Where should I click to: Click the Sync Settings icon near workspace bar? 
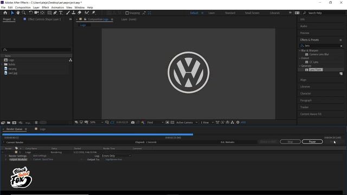point(297,13)
